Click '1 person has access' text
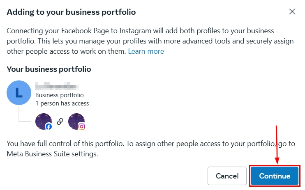Image resolution: width=305 pixels, height=190 pixels. 62,103
